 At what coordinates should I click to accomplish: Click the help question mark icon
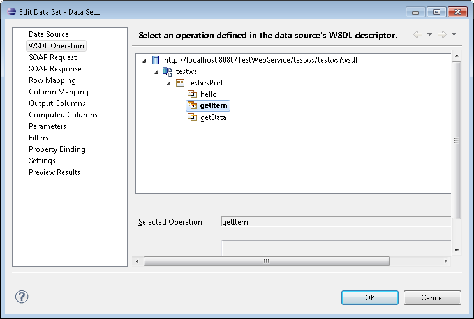(x=22, y=297)
